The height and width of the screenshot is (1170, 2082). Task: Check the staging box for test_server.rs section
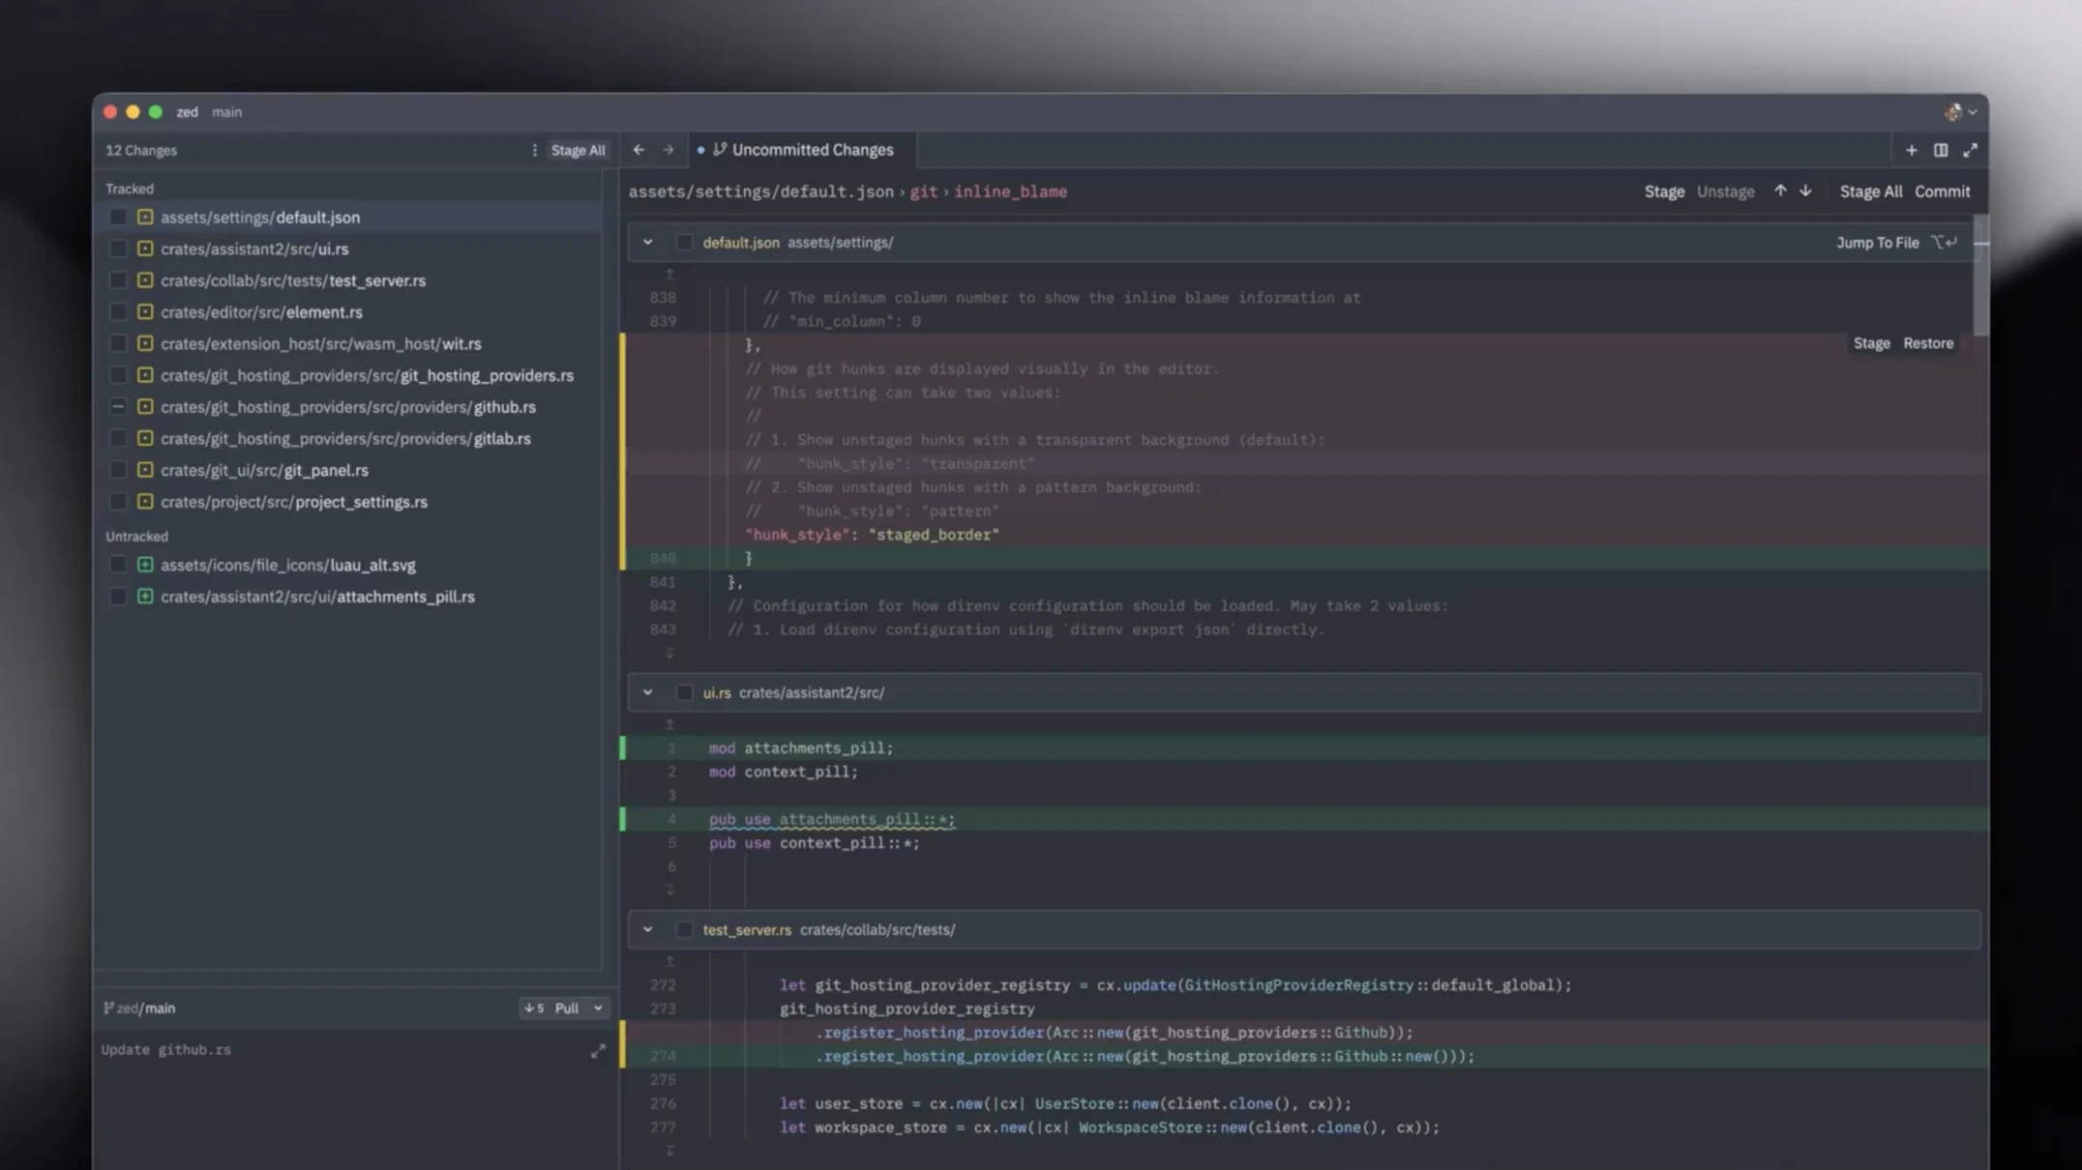tap(685, 929)
